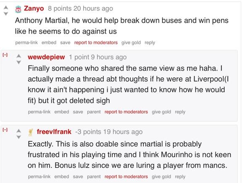Screen dimensions: 242x183
Task: Upvote freevlfrank's comment
Action: [18, 131]
